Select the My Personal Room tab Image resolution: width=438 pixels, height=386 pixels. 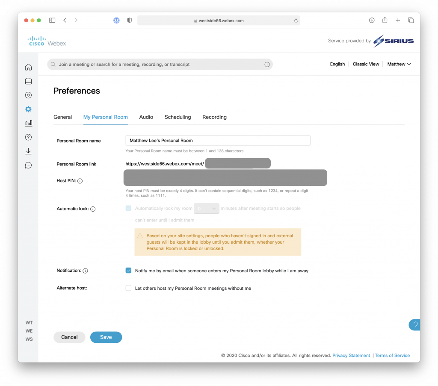pos(106,117)
